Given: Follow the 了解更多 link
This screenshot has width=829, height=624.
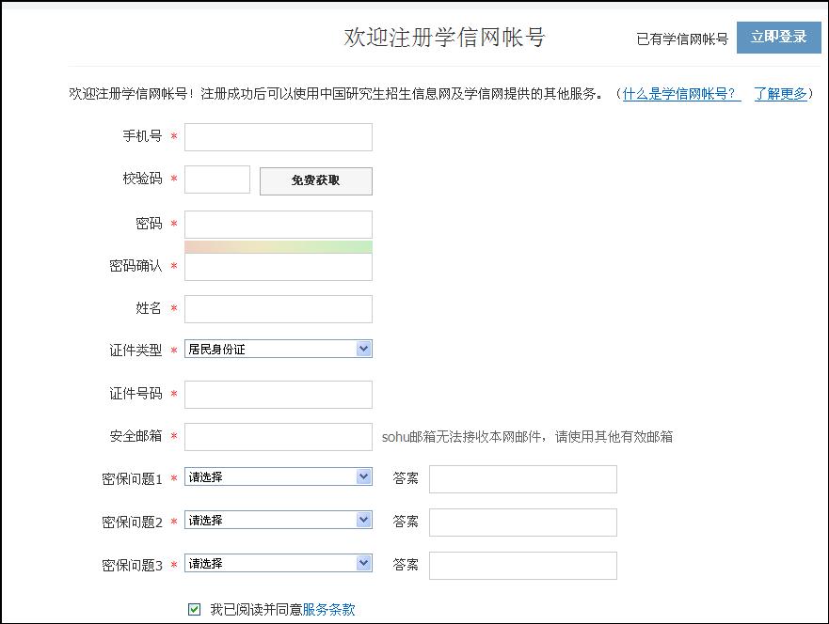Looking at the screenshot, I should [x=780, y=94].
